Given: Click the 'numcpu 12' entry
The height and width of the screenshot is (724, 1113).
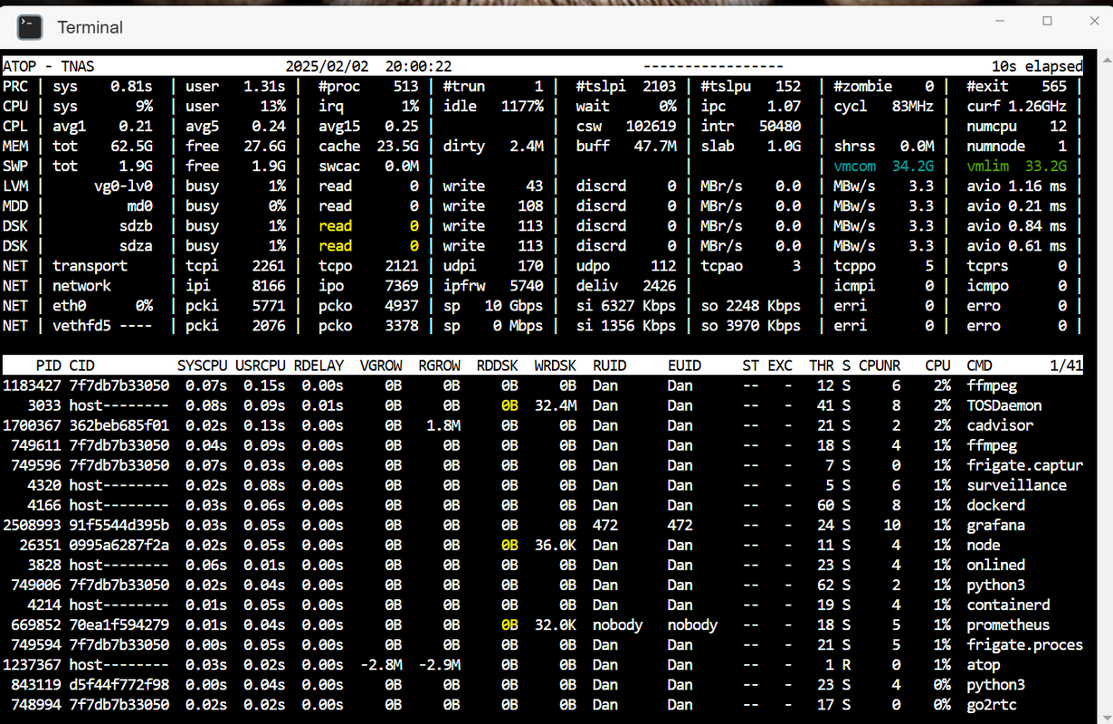Looking at the screenshot, I should point(1016,126).
